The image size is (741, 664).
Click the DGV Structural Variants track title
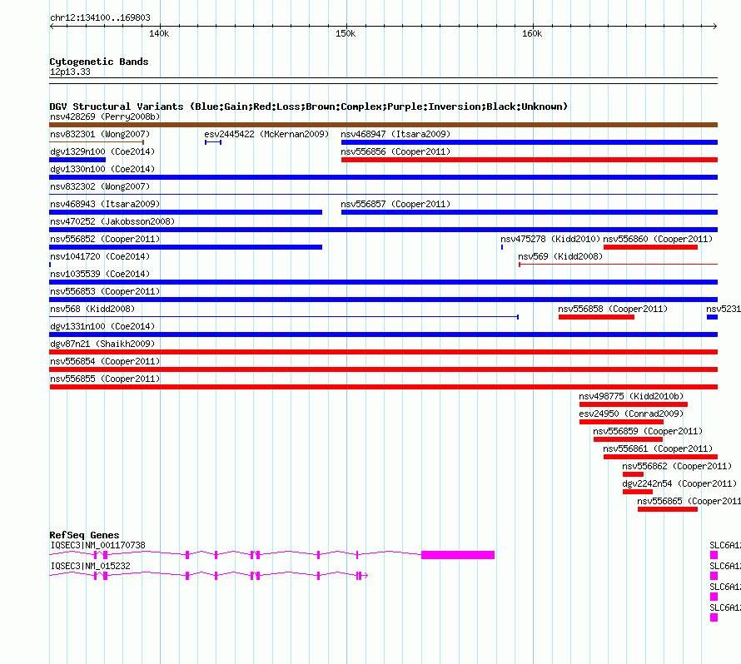[x=308, y=107]
